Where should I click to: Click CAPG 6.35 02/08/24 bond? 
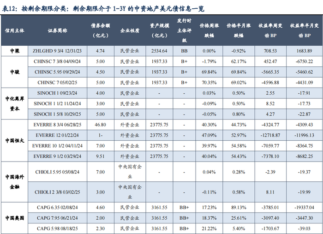(57, 207)
